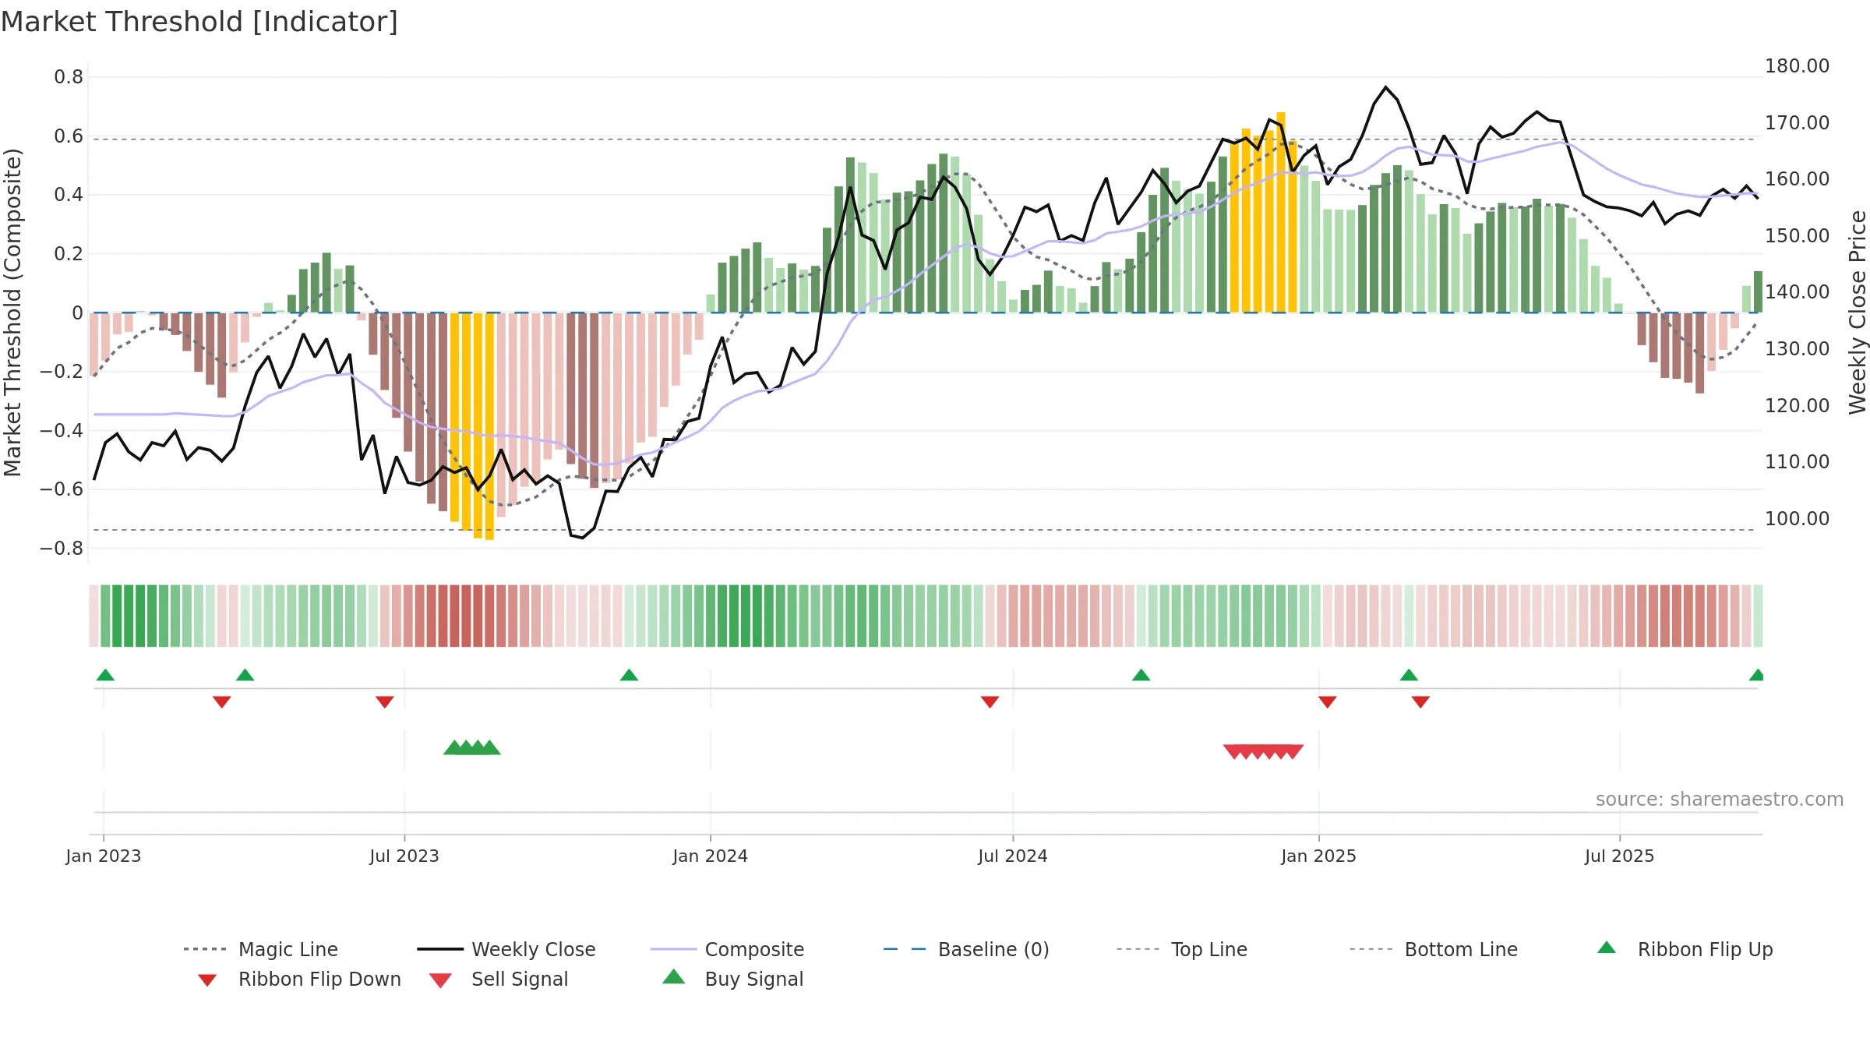Toggle the Magic Line legend entry
1870x1052 pixels.
[x=261, y=949]
